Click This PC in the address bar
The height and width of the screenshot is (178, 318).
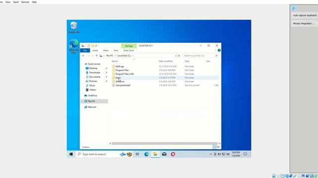click(x=109, y=56)
